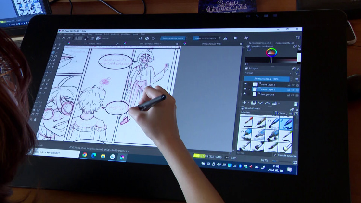Screen dimensions: 361x203
Task: Delete layer using the trash icon
Action: (x=296, y=103)
